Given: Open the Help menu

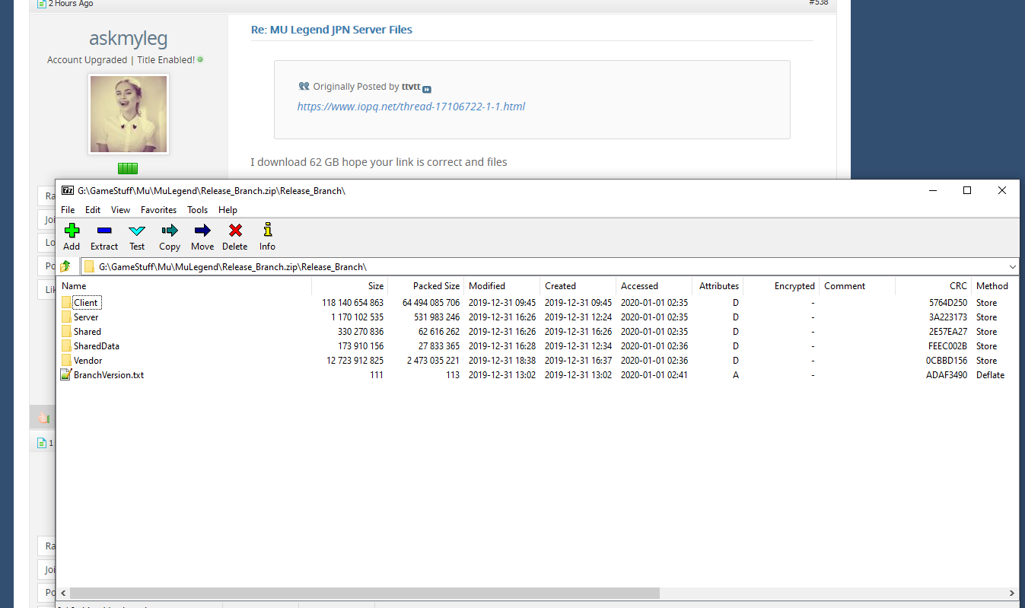Looking at the screenshot, I should click(x=228, y=210).
